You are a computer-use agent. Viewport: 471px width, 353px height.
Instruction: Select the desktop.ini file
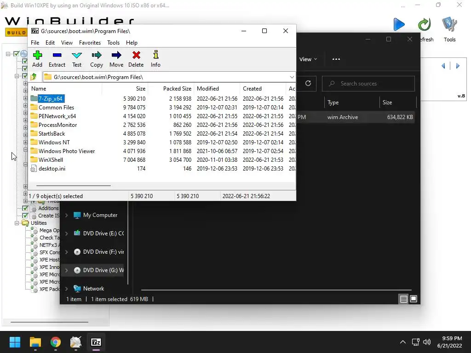tap(52, 168)
